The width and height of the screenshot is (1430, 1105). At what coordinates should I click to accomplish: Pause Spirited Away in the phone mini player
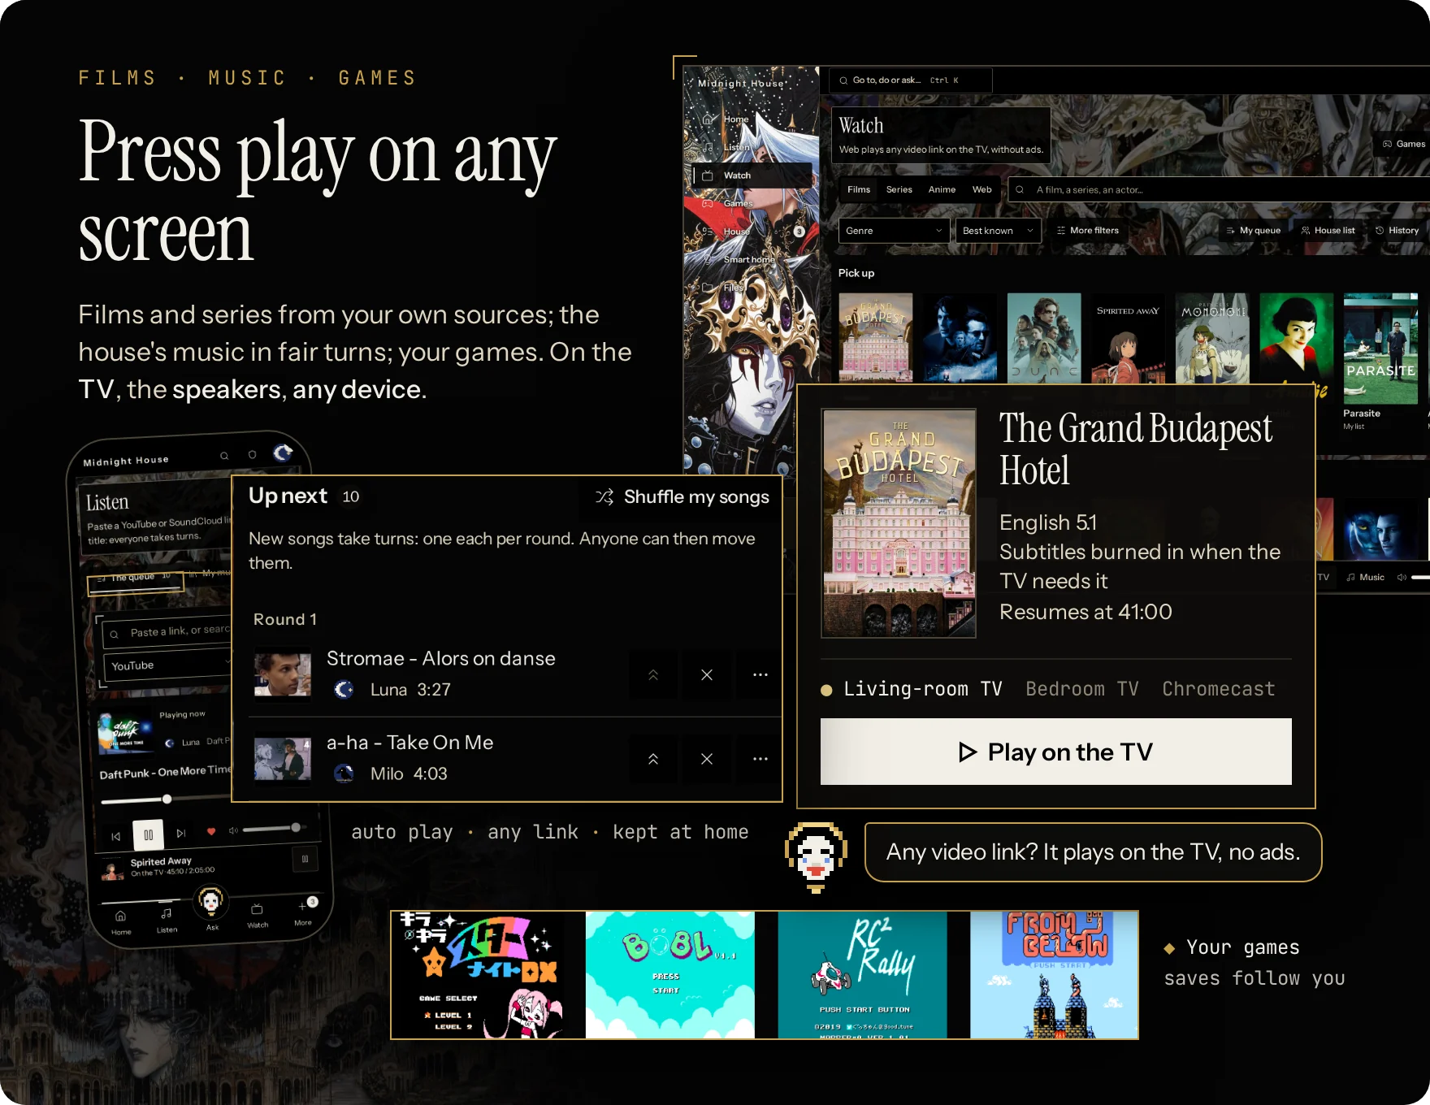[x=305, y=859]
